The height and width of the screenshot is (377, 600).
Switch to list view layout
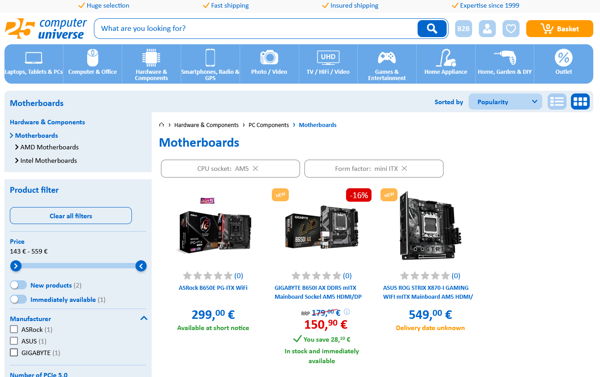[557, 102]
